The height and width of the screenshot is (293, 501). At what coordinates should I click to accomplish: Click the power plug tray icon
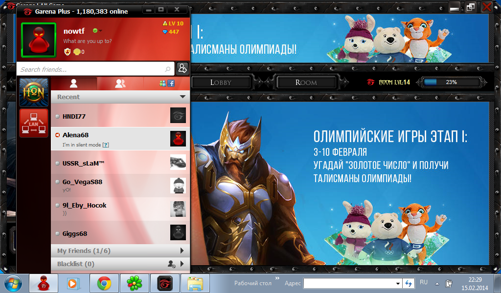point(449,283)
